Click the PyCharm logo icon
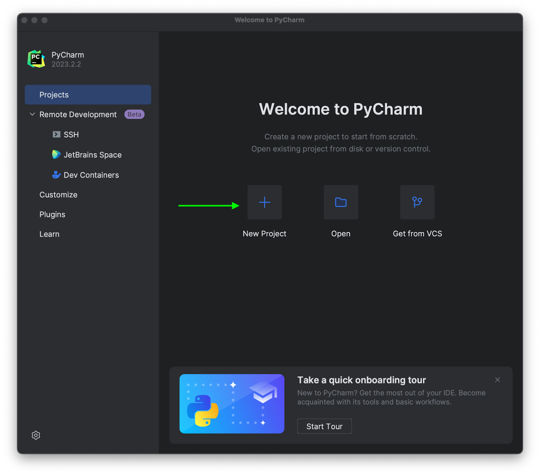Viewport: 540px width, 475px height. (36, 59)
